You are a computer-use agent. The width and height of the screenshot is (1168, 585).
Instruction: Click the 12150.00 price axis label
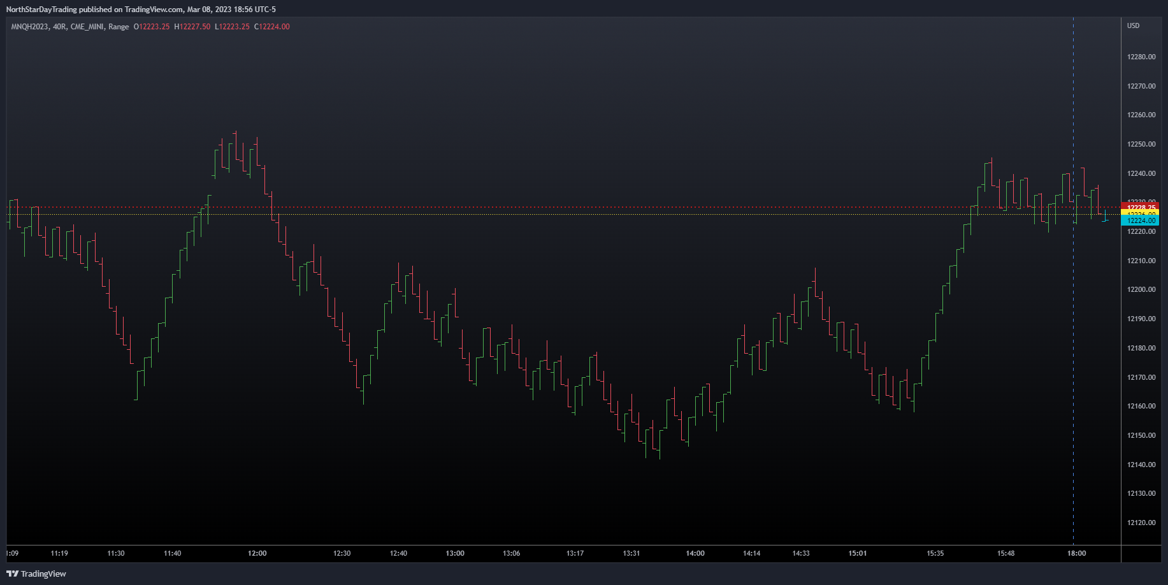(x=1141, y=435)
